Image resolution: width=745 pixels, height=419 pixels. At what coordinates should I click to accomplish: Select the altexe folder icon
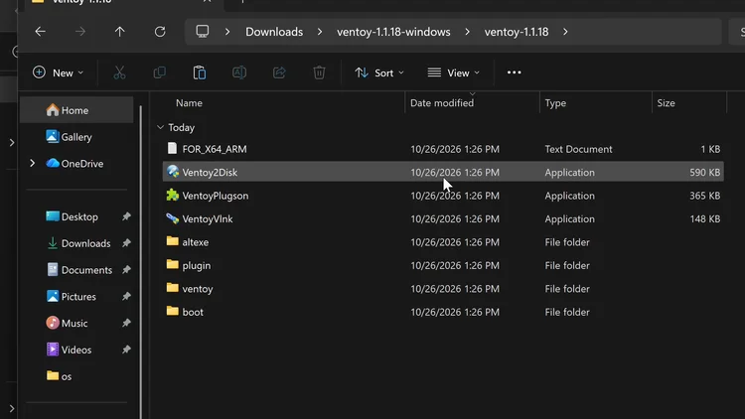pos(173,241)
